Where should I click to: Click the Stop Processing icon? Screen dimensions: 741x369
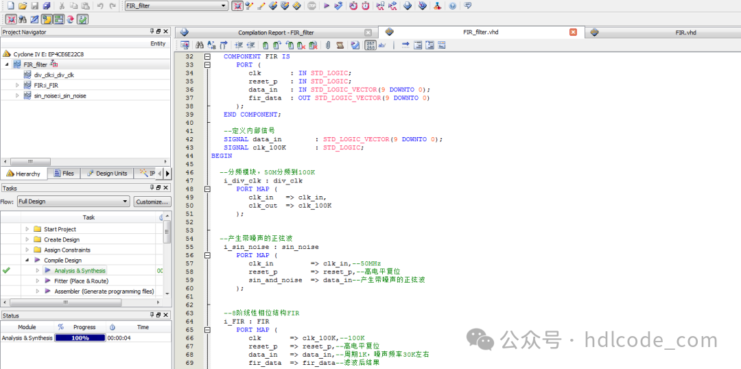pos(311,6)
